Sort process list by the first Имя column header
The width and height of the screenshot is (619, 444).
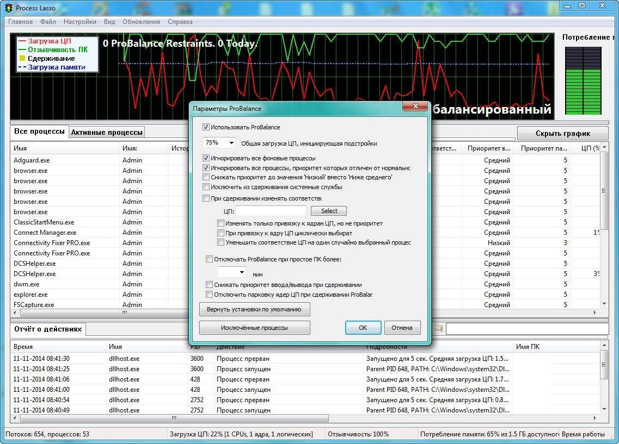point(65,148)
